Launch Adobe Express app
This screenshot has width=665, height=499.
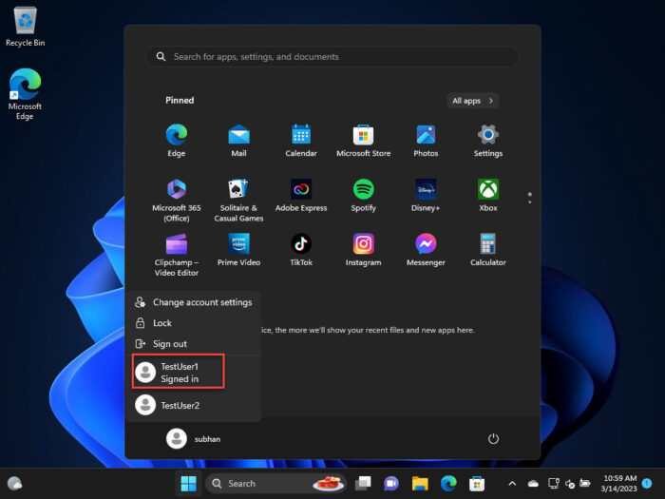(x=300, y=189)
